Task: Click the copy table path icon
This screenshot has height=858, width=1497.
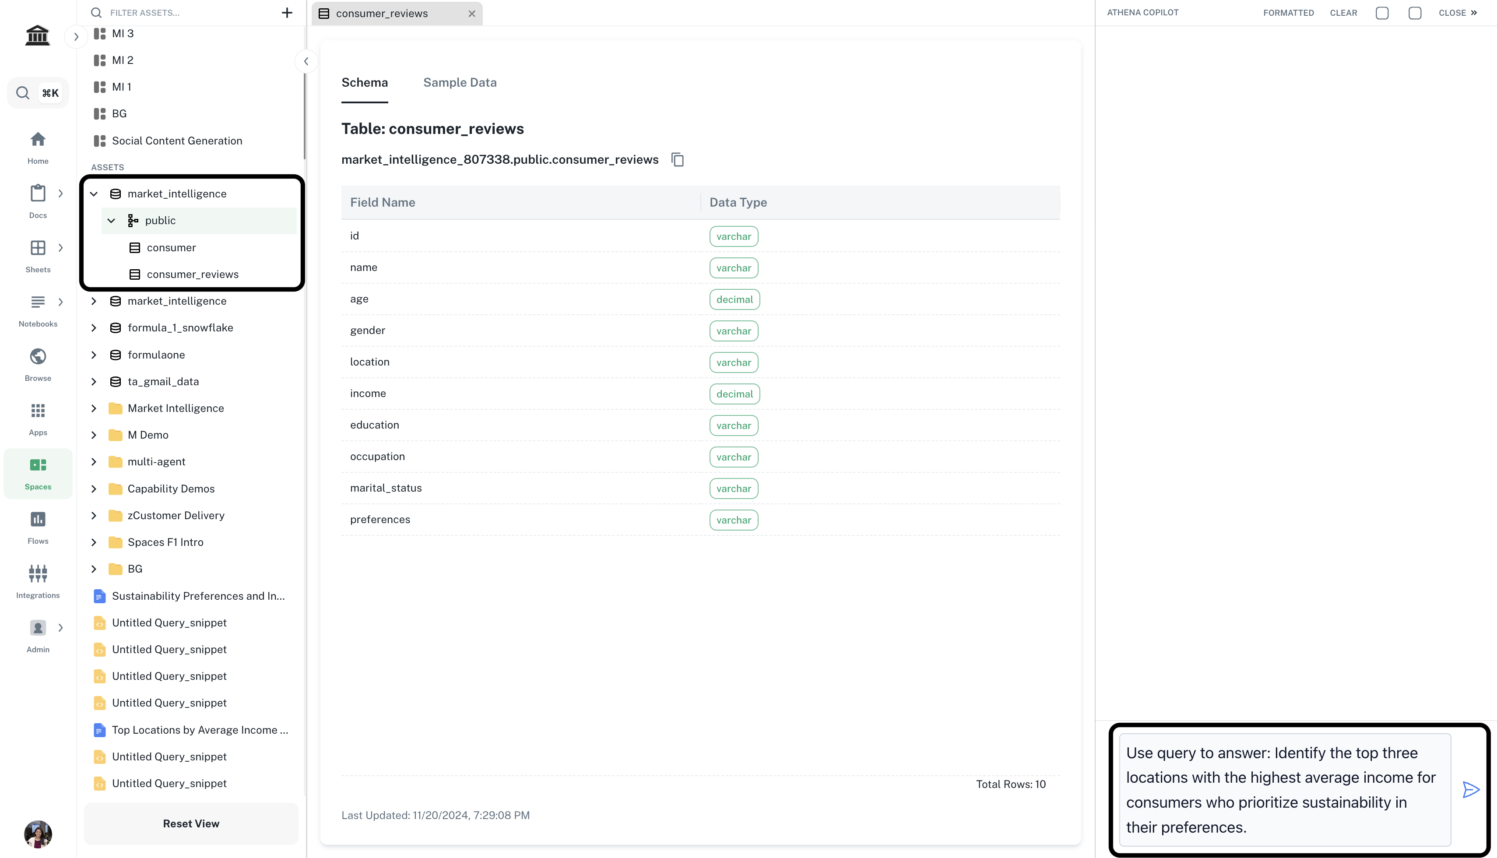Action: click(x=678, y=160)
